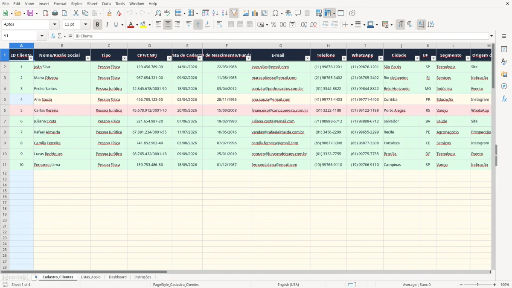Click the Save document icon

point(30,13)
